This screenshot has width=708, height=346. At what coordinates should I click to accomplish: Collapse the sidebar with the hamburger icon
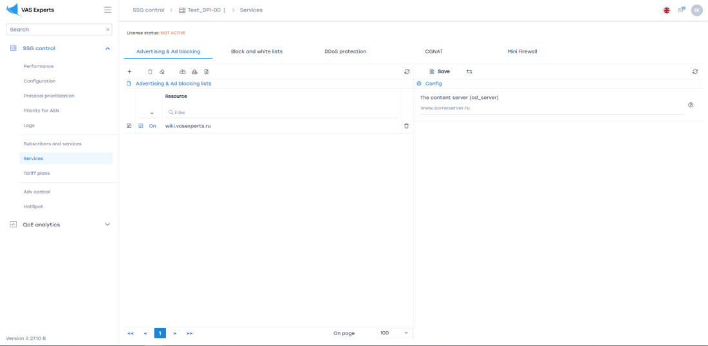(x=107, y=10)
